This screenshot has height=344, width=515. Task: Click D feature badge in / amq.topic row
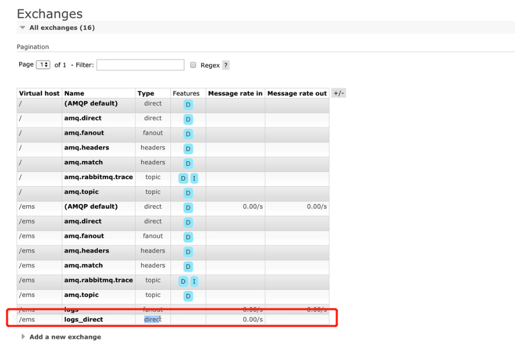click(188, 193)
